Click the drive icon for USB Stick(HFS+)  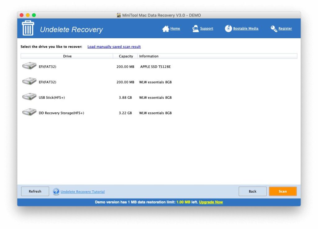point(29,96)
